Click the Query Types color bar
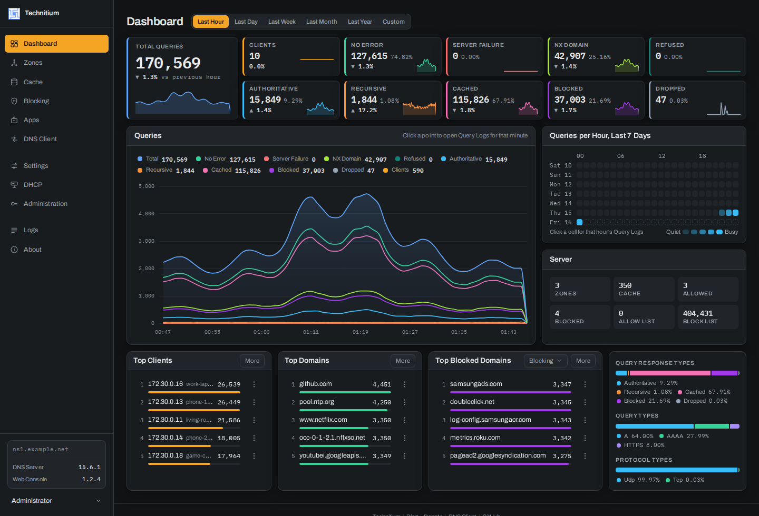The width and height of the screenshot is (759, 516). click(677, 426)
